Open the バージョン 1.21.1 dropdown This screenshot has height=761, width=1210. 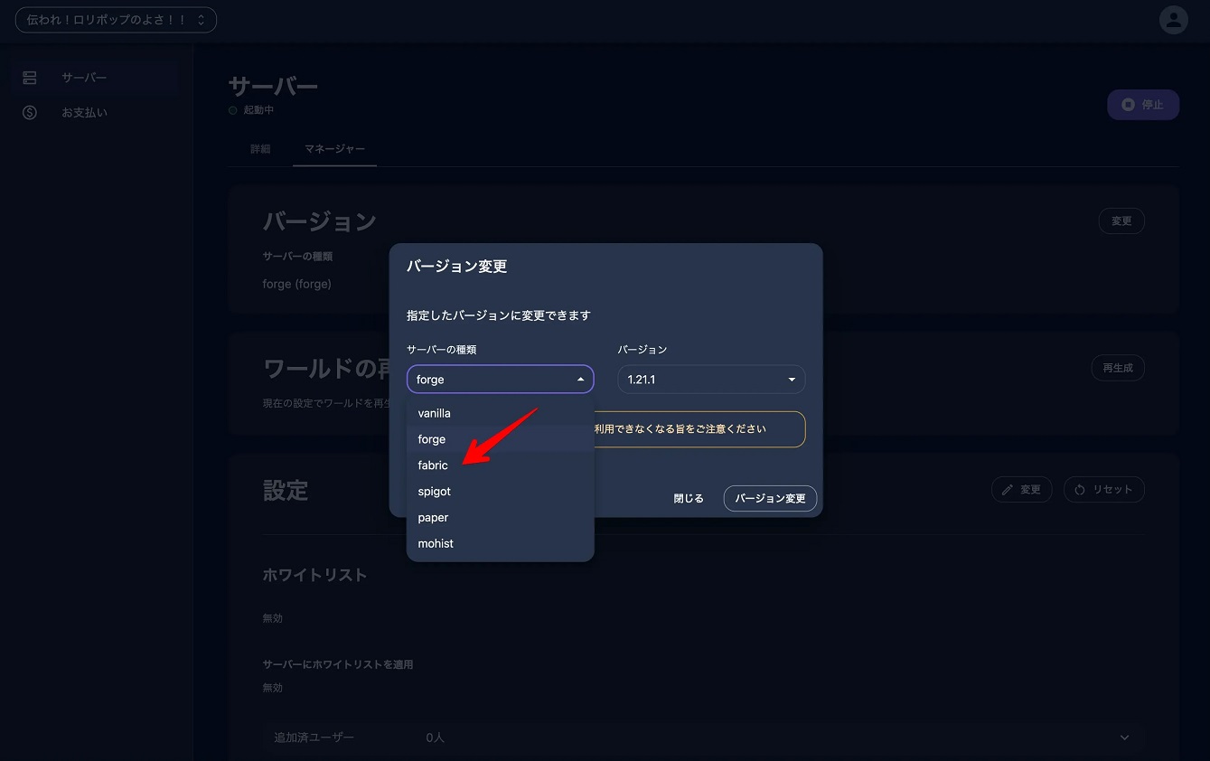711,380
